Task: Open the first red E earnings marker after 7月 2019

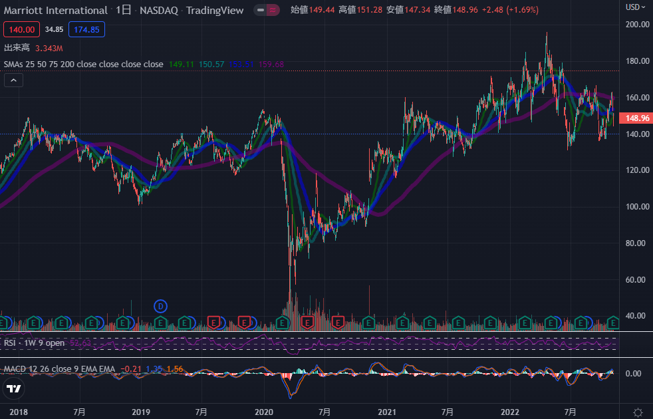Action: pos(213,323)
